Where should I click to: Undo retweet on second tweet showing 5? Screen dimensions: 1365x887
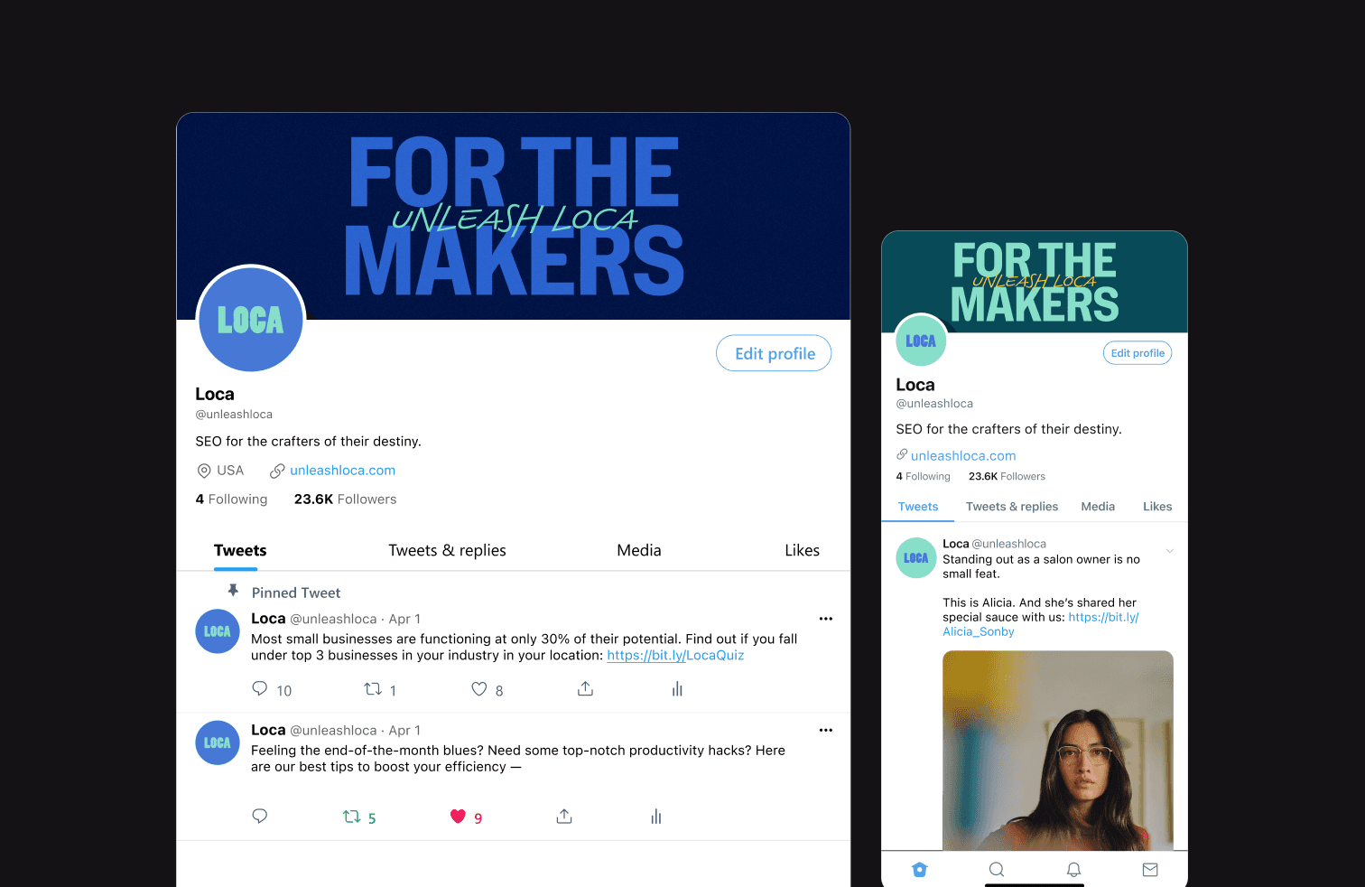[351, 817]
